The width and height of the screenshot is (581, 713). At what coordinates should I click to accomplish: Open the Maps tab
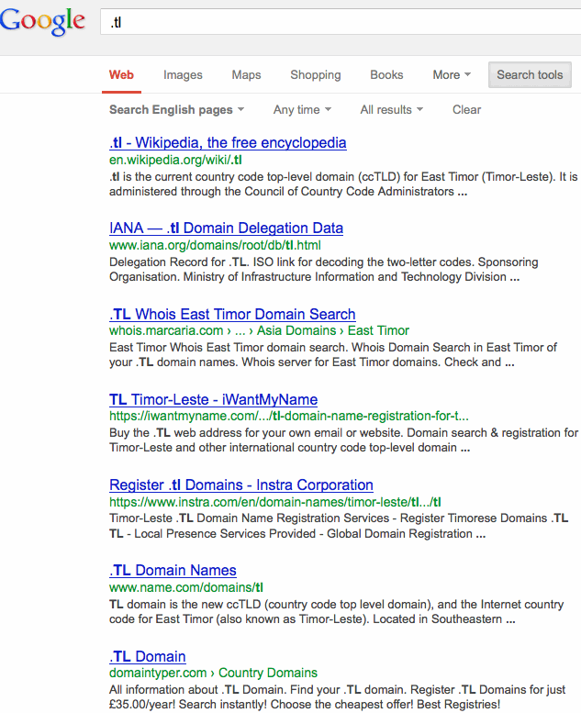[x=246, y=75]
